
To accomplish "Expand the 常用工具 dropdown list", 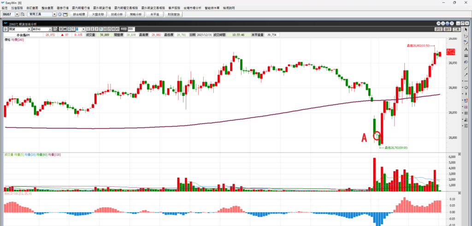I will click(x=54, y=15).
